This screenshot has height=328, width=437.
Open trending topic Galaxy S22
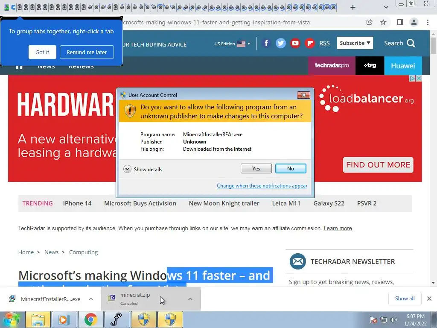coord(329,203)
